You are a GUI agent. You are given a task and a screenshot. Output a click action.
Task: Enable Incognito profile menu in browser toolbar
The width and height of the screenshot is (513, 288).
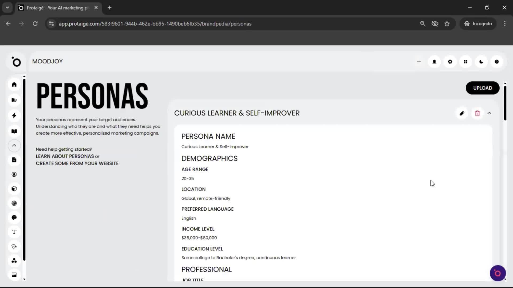[x=478, y=23]
